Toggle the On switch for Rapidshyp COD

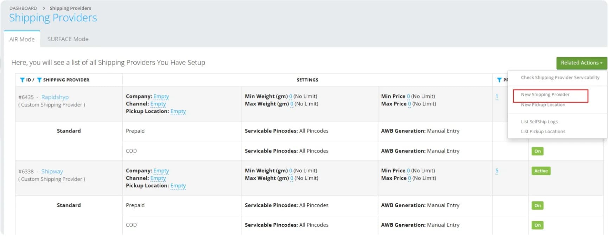[x=537, y=151]
